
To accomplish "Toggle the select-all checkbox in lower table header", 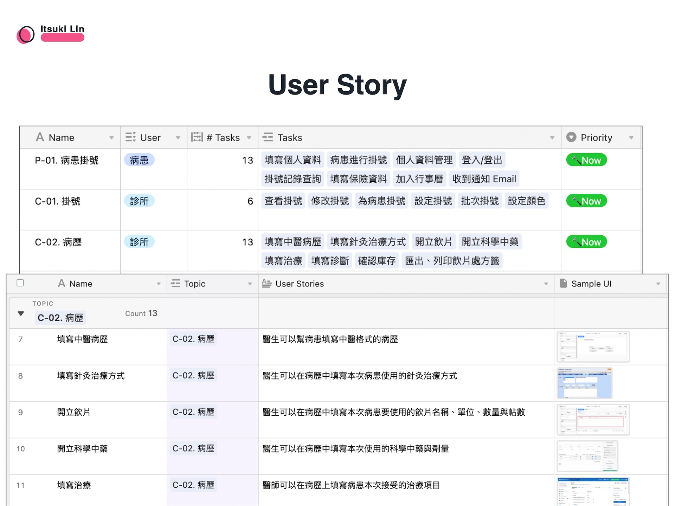I will (20, 283).
